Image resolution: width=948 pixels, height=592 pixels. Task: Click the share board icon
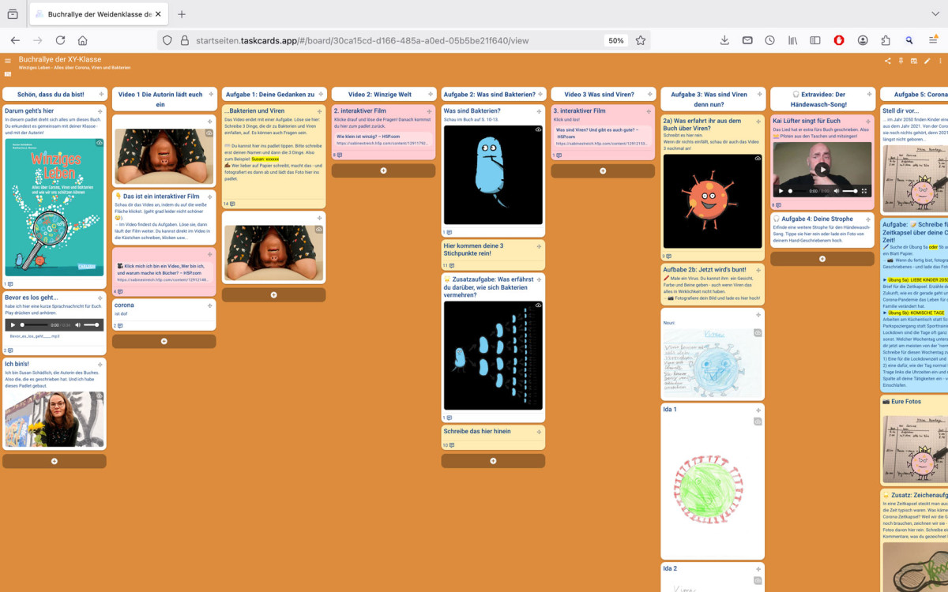pos(887,61)
